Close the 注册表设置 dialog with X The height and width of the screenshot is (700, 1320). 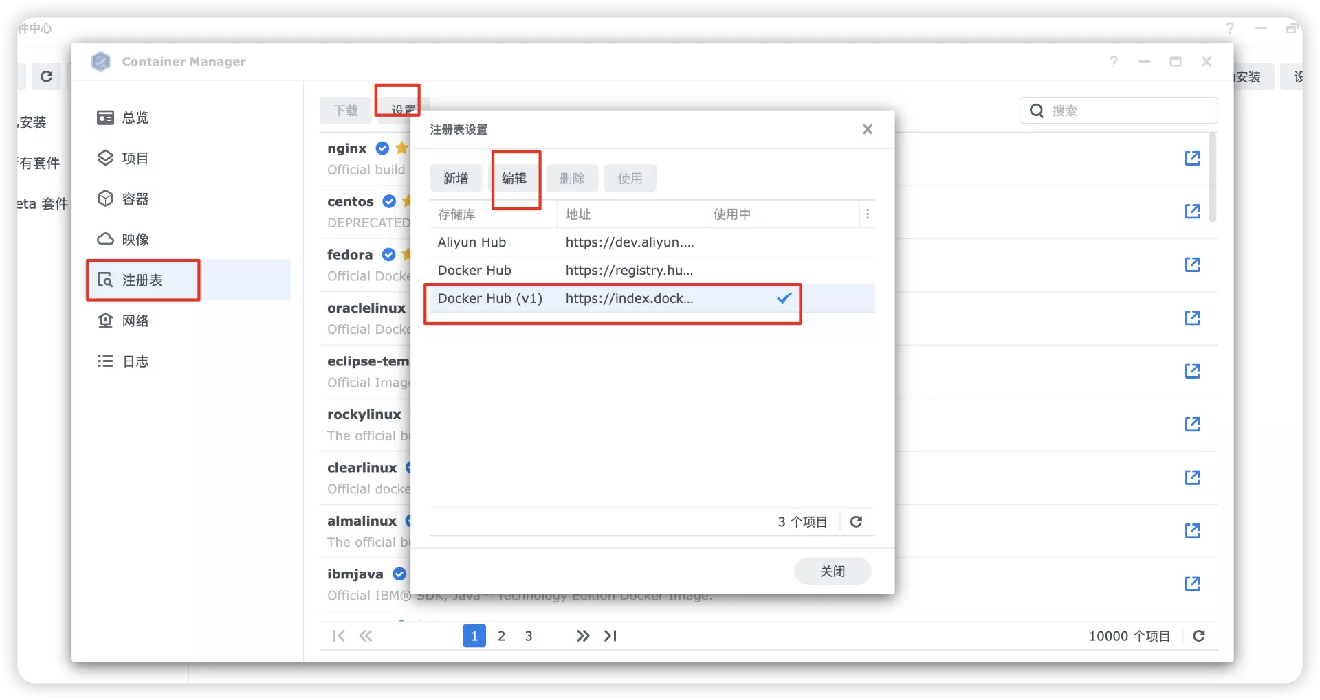point(868,129)
